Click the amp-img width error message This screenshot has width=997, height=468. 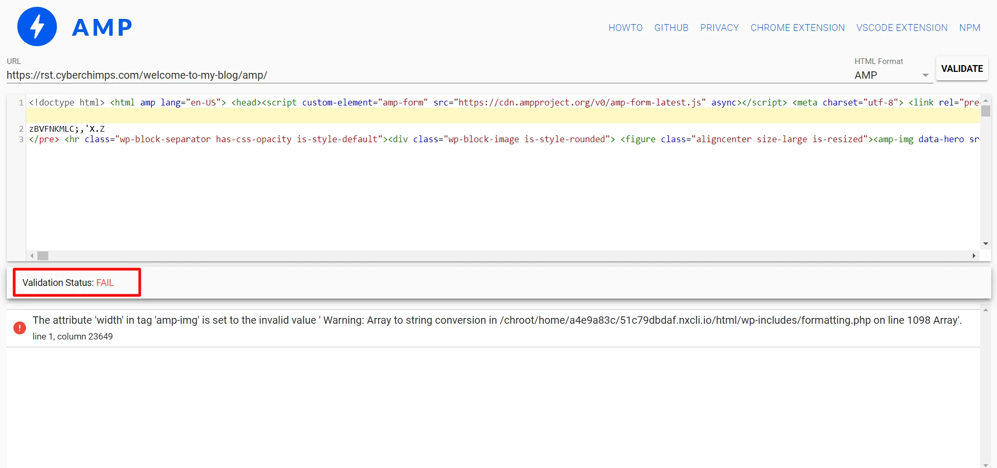[497, 320]
